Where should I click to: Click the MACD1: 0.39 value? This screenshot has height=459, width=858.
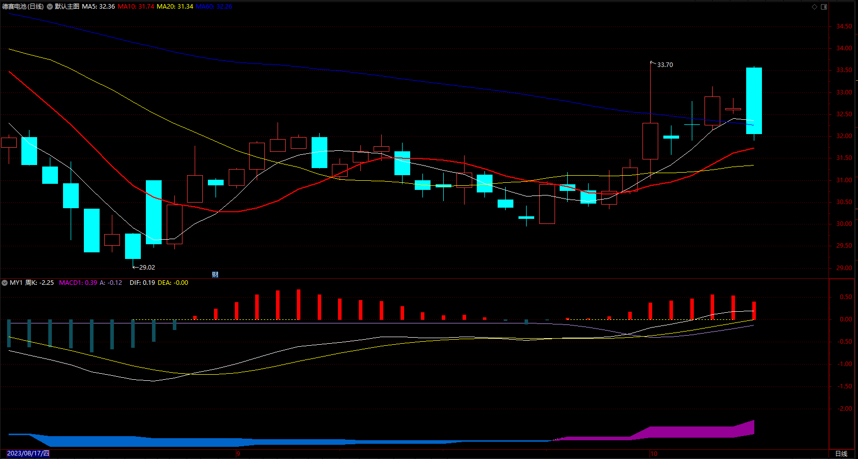(x=78, y=283)
